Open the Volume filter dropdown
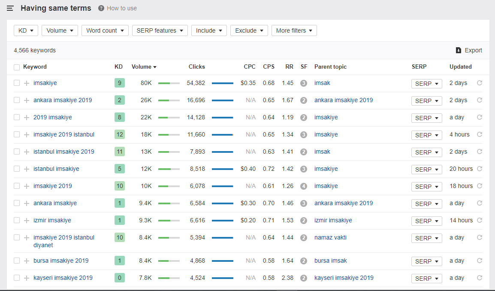 [60, 30]
